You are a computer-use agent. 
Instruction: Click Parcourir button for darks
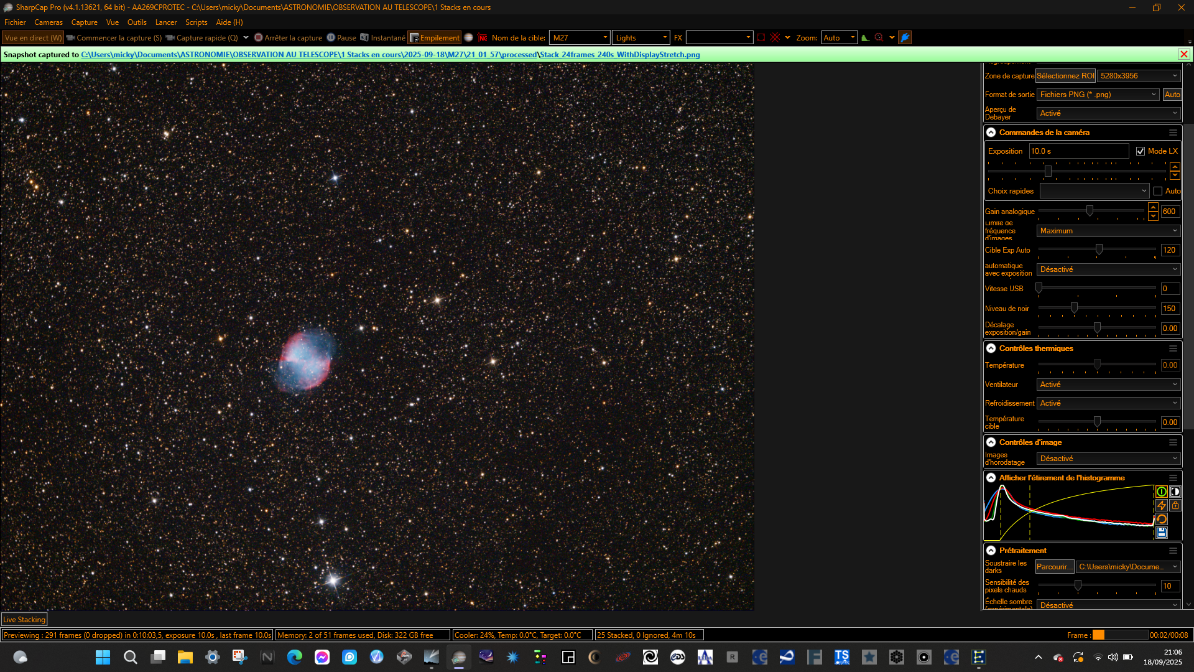click(1055, 567)
